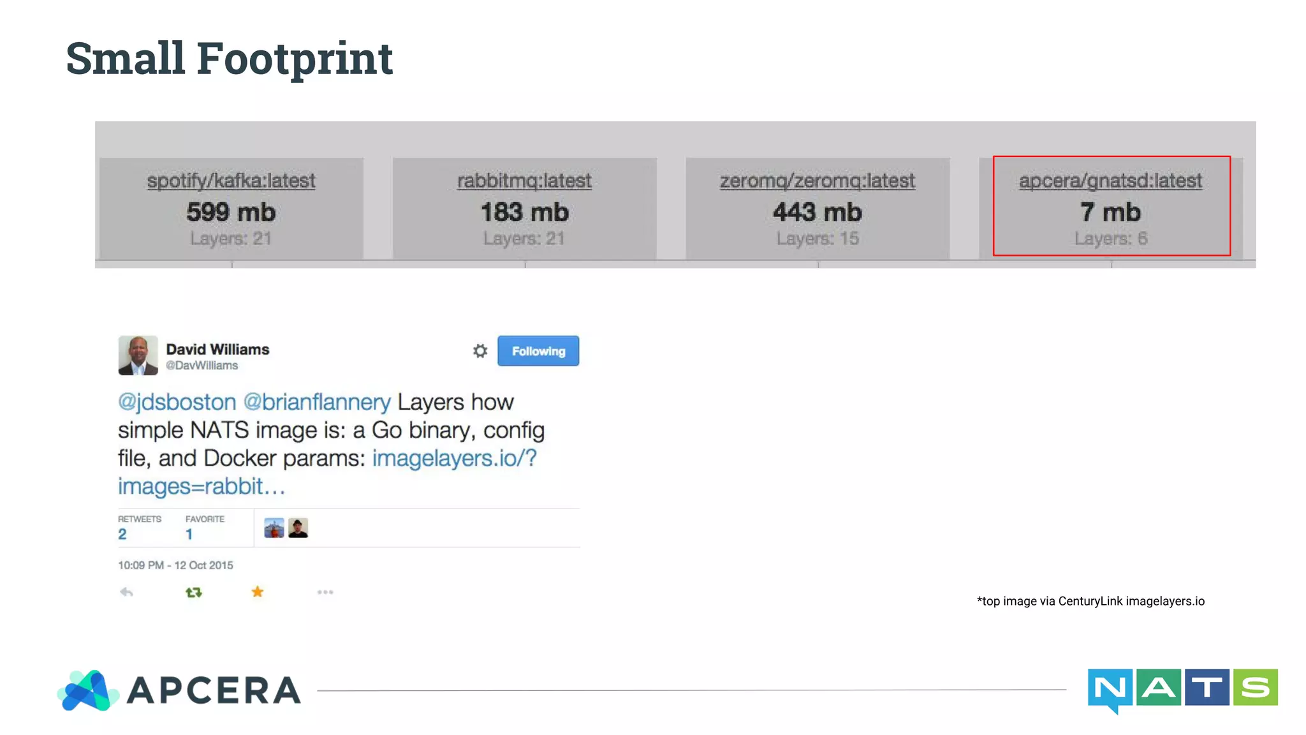This screenshot has height=735, width=1306.
Task: Click the first retweeter thumbnail avatar
Action: click(274, 528)
